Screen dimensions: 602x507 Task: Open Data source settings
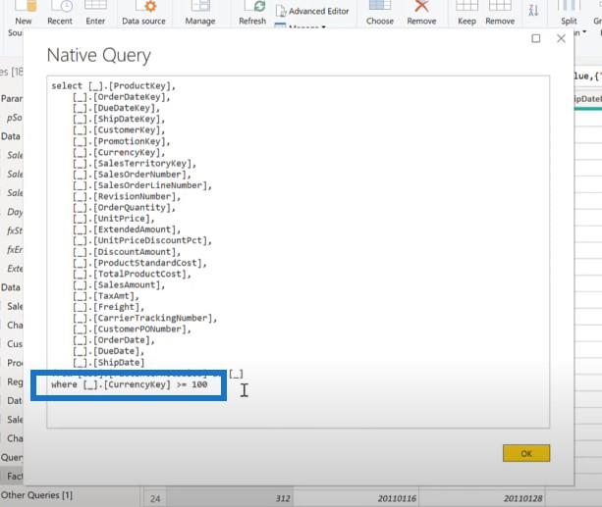pyautogui.click(x=144, y=13)
